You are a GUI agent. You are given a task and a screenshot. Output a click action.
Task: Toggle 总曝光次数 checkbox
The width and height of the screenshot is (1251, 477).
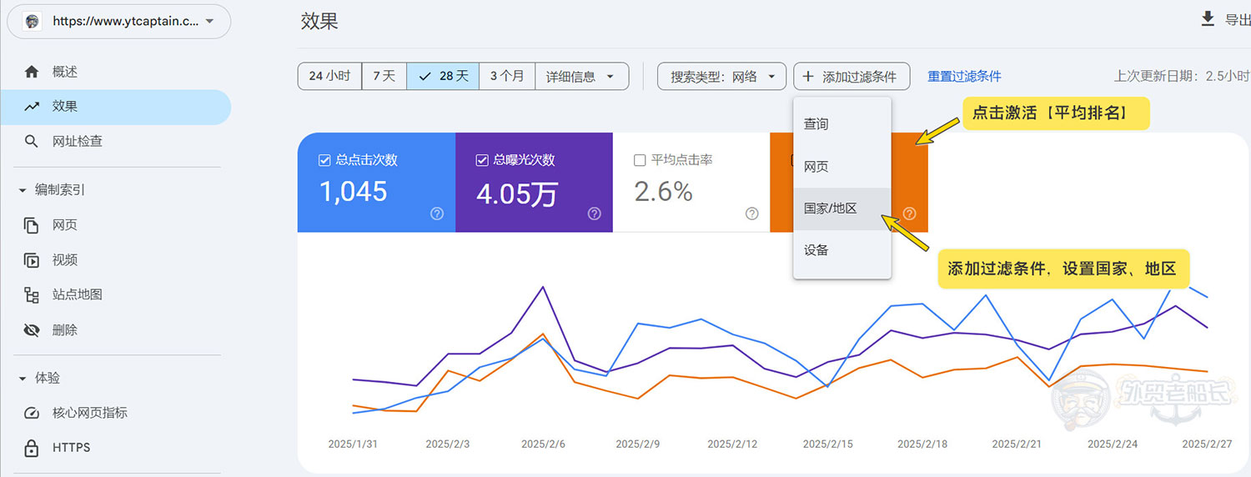(482, 160)
